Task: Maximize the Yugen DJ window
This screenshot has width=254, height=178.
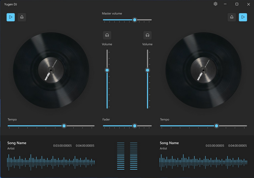Action: pos(237,4)
